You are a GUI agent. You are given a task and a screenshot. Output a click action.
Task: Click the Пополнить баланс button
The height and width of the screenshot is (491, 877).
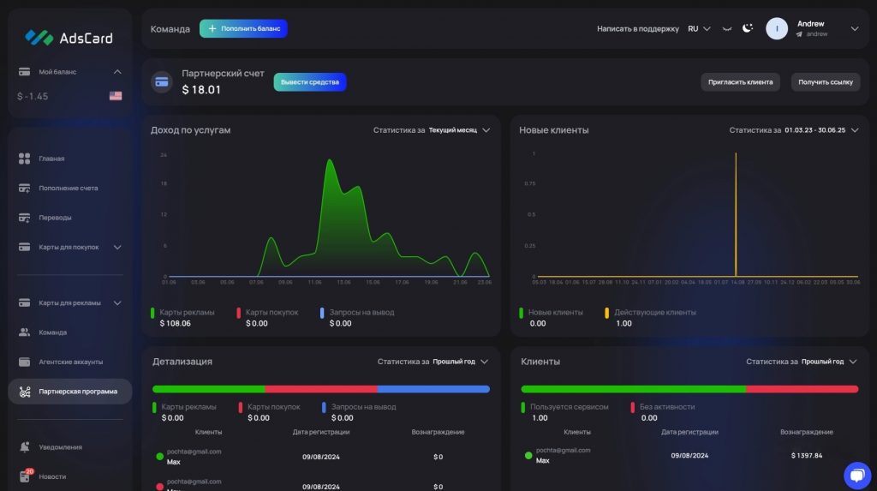pyautogui.click(x=243, y=28)
